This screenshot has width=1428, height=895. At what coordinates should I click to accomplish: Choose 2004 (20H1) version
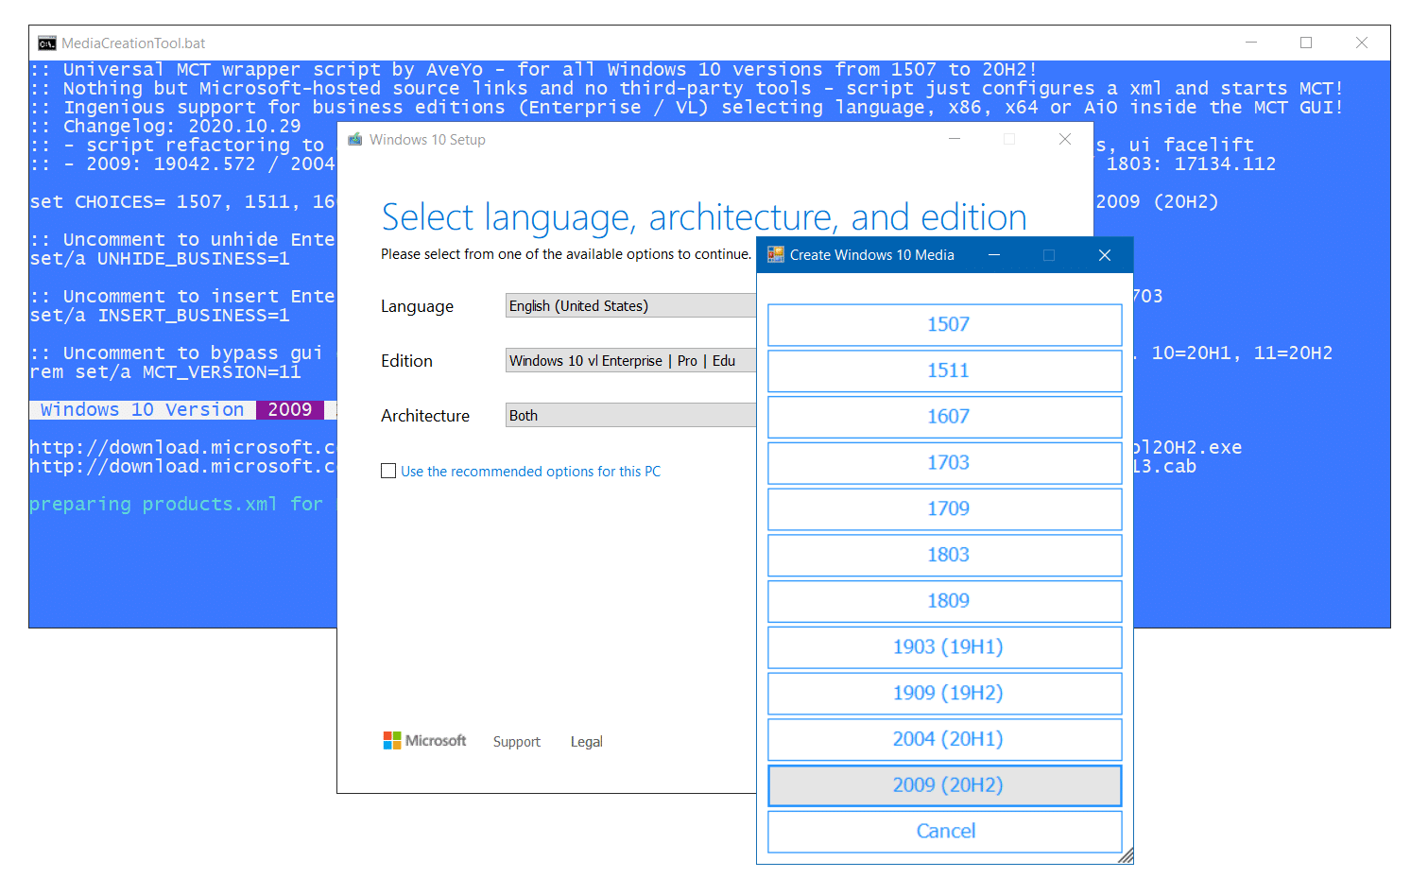click(944, 740)
